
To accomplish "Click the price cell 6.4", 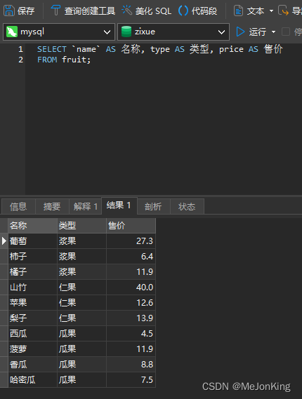I will point(131,256).
